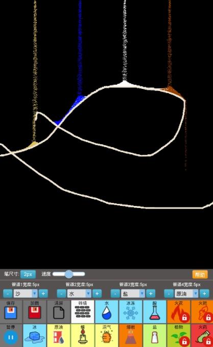The width and height of the screenshot is (213, 347).
Task: Unlock the plant (植物) element
Action: coord(179,335)
